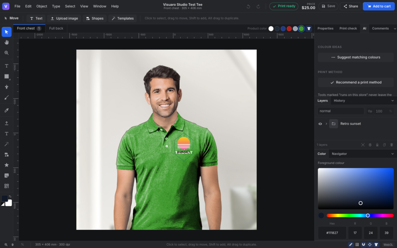This screenshot has width=397, height=248.
Task: Switch to the History tab
Action: click(339, 101)
